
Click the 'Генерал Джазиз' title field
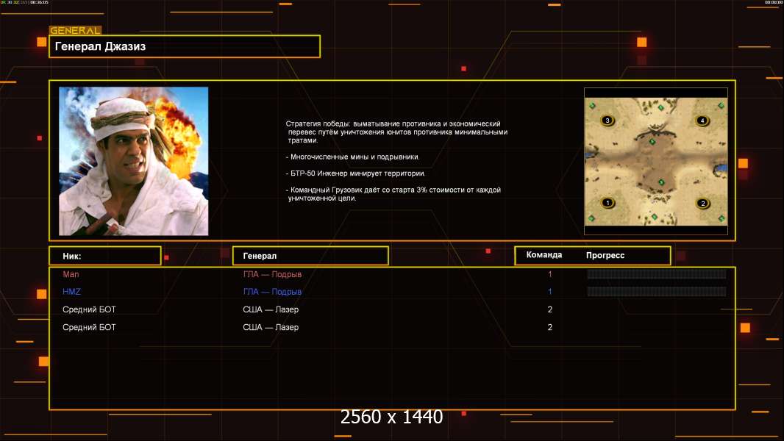point(185,46)
